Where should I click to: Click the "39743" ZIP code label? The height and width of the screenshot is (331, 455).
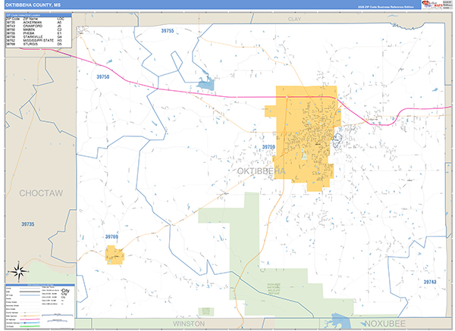[430, 282]
